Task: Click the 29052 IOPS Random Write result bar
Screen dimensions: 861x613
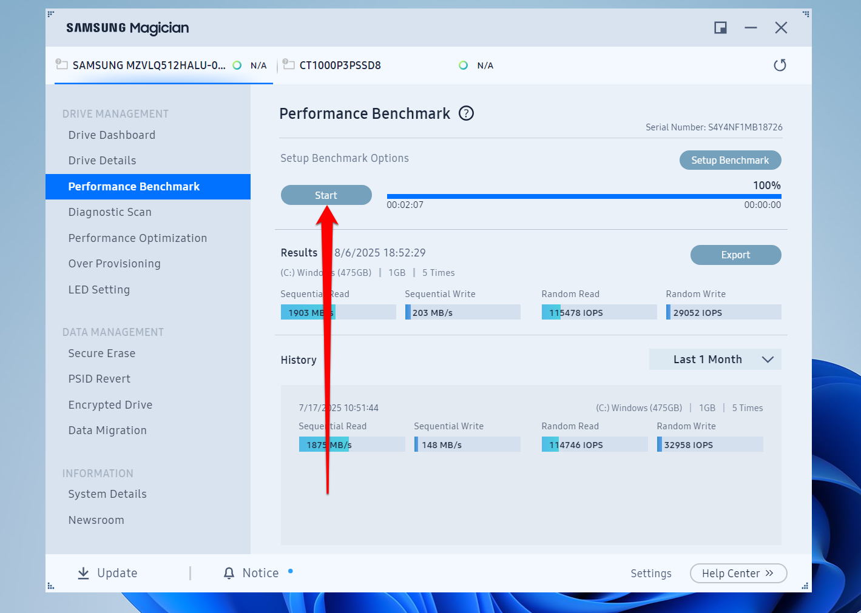Action: (724, 312)
